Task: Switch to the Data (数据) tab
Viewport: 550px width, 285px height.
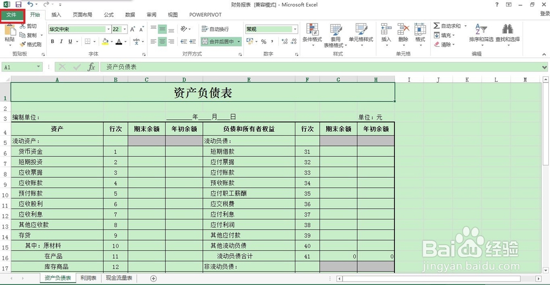Action: tap(130, 15)
